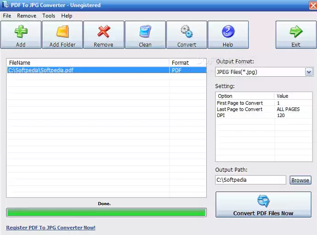Open the Register PDF To JPG Converter link
The height and width of the screenshot is (235, 317).
click(x=51, y=228)
